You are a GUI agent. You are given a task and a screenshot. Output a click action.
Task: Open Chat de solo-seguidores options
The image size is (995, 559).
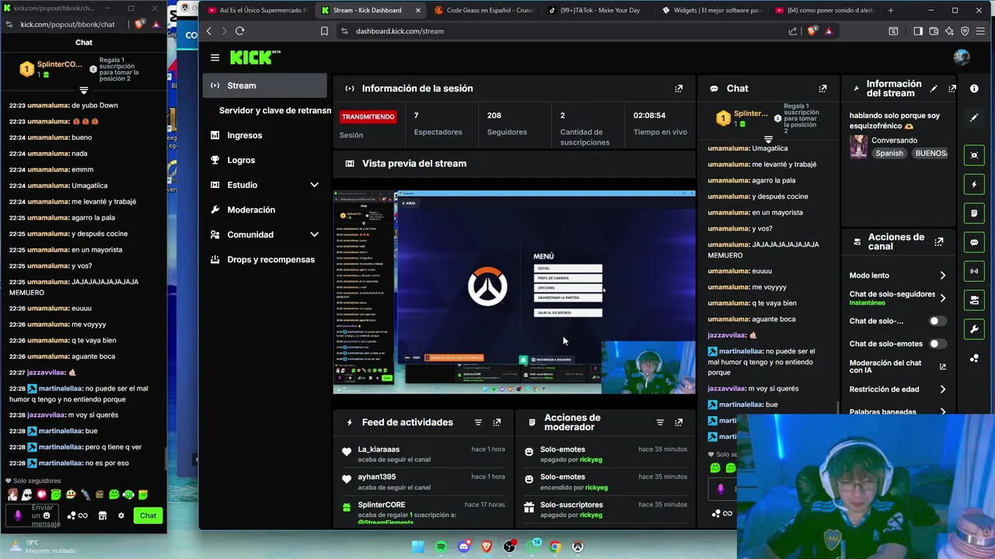pos(898,298)
